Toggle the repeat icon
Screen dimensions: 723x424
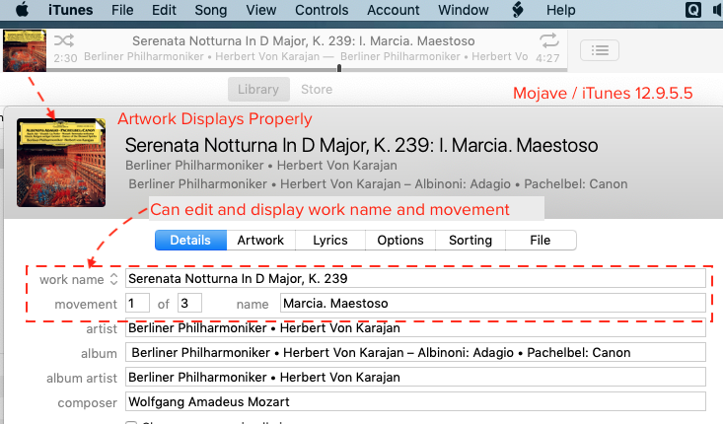tap(548, 40)
